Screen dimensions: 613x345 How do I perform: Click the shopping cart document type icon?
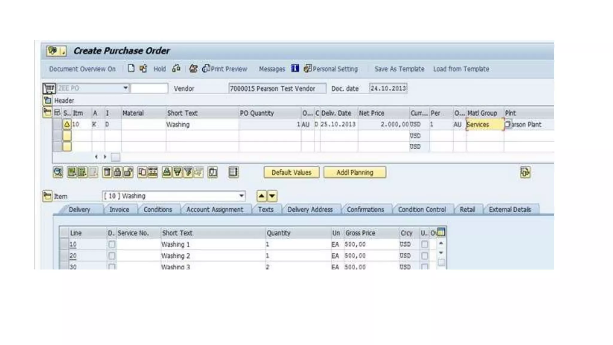click(x=49, y=88)
